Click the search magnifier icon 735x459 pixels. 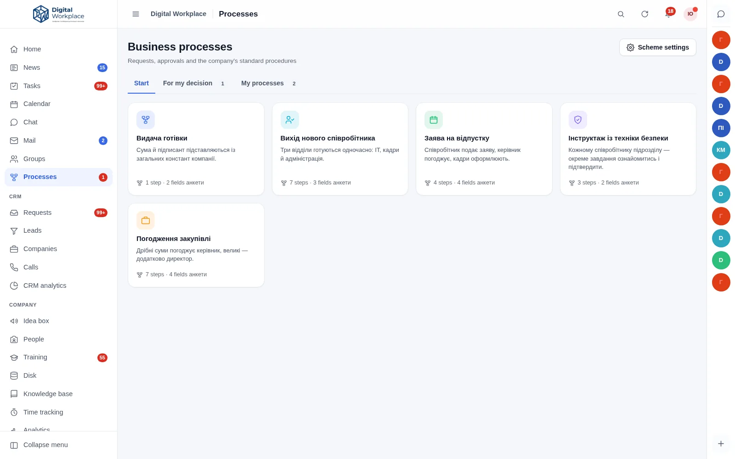point(621,14)
